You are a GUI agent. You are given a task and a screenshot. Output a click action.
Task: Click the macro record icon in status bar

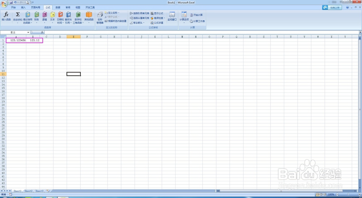point(10,194)
